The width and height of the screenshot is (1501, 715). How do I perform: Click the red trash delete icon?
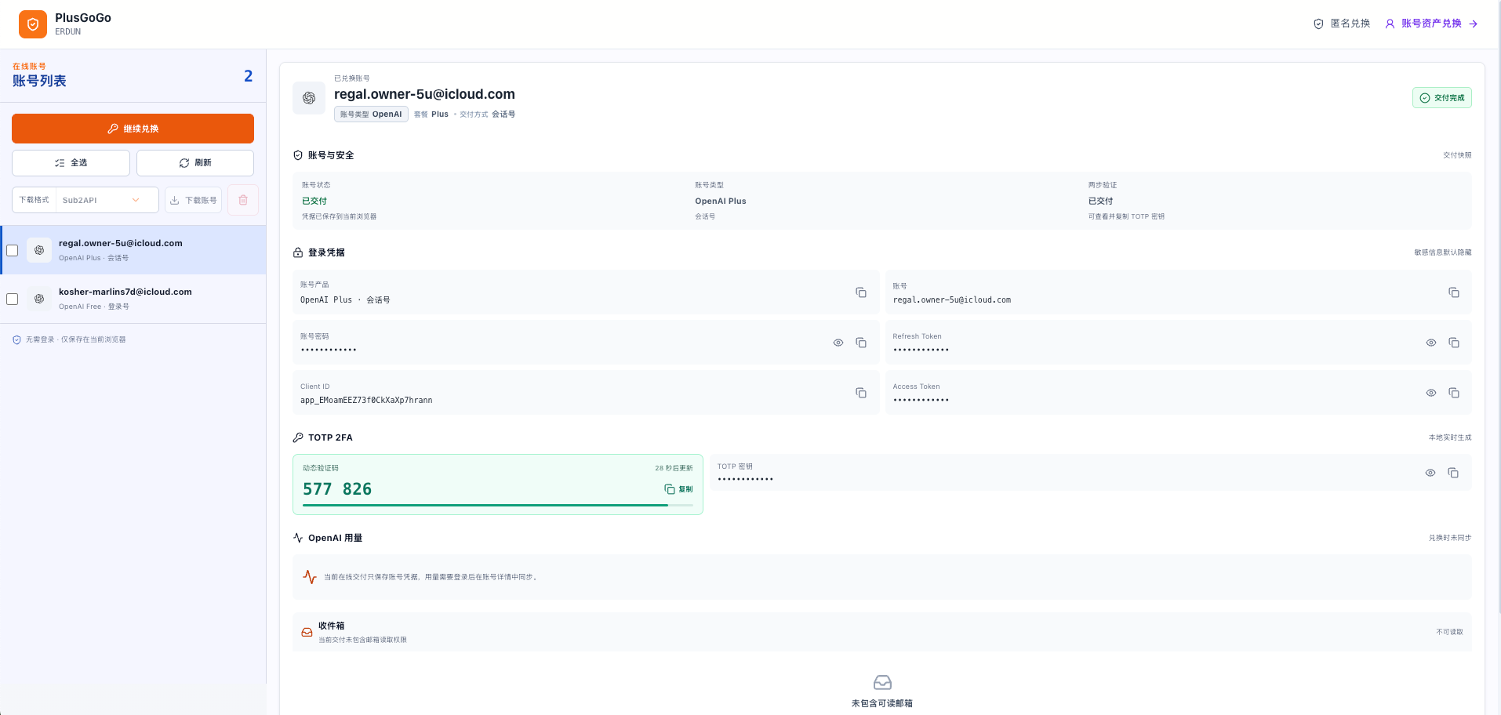tap(243, 200)
